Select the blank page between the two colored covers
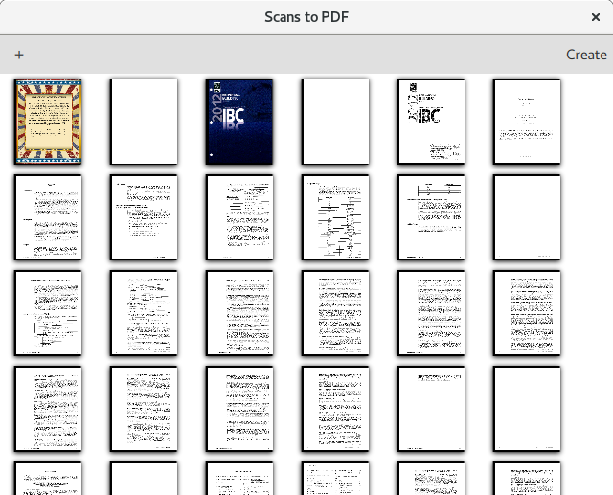 (144, 122)
